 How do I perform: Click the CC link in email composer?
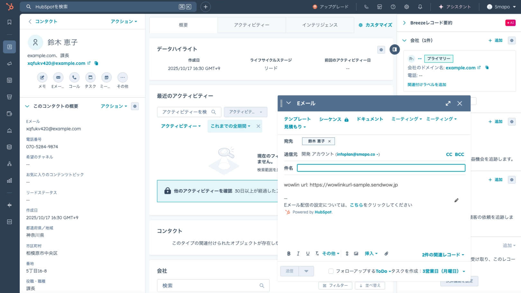pos(449,154)
